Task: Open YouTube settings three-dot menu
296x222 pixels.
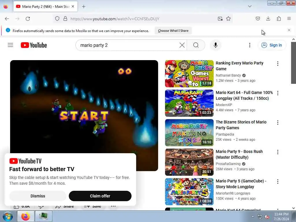Action: click(x=249, y=45)
